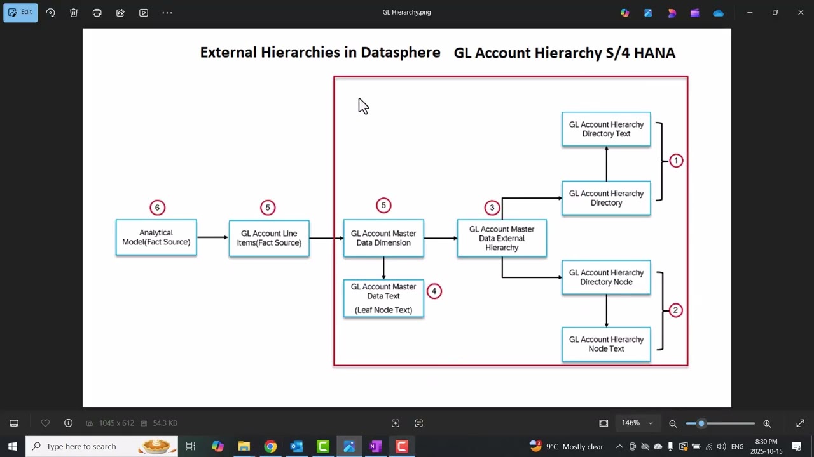Screen dimensions: 814x457
Task: Mark image as favorite with heart icon
Action: (x=45, y=423)
